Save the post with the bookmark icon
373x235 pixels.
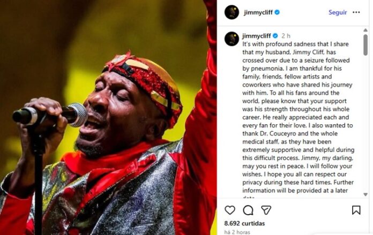[356, 210]
